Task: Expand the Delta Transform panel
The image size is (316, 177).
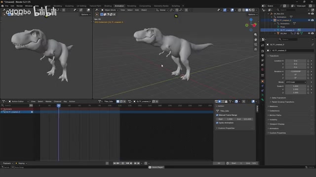Action: [278, 98]
